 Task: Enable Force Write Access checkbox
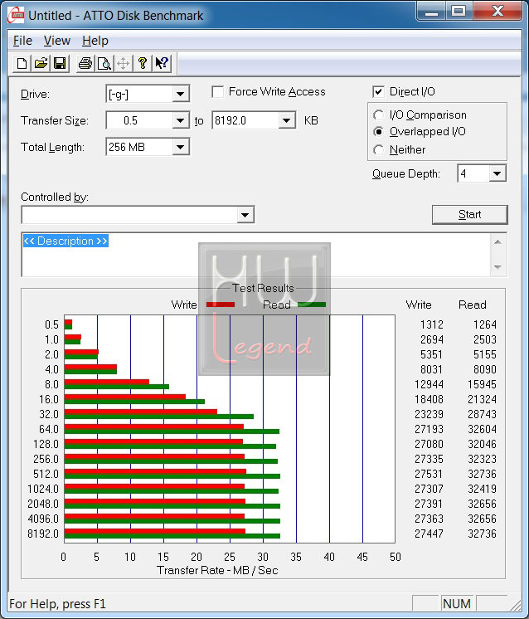(x=218, y=92)
